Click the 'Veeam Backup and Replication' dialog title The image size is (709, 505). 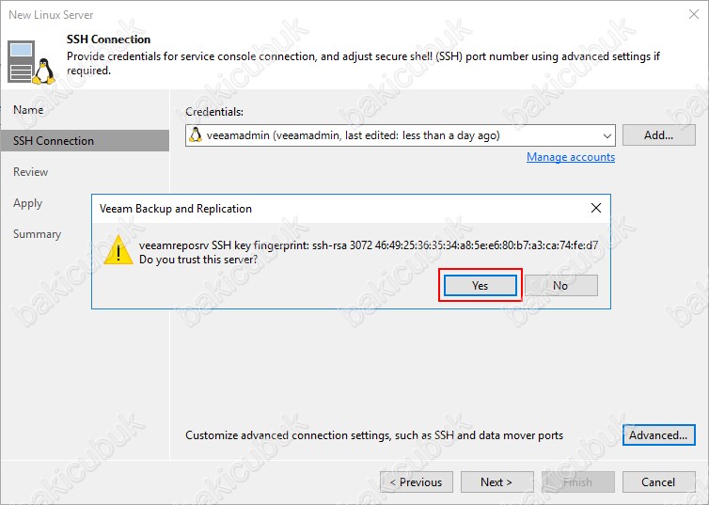pos(176,209)
